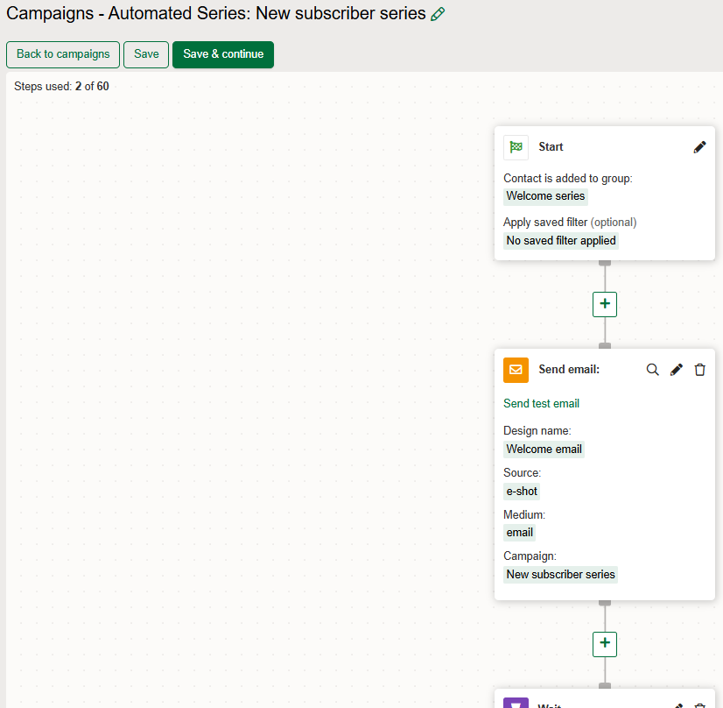Click Back to campaigns
The width and height of the screenshot is (723, 708).
62,54
